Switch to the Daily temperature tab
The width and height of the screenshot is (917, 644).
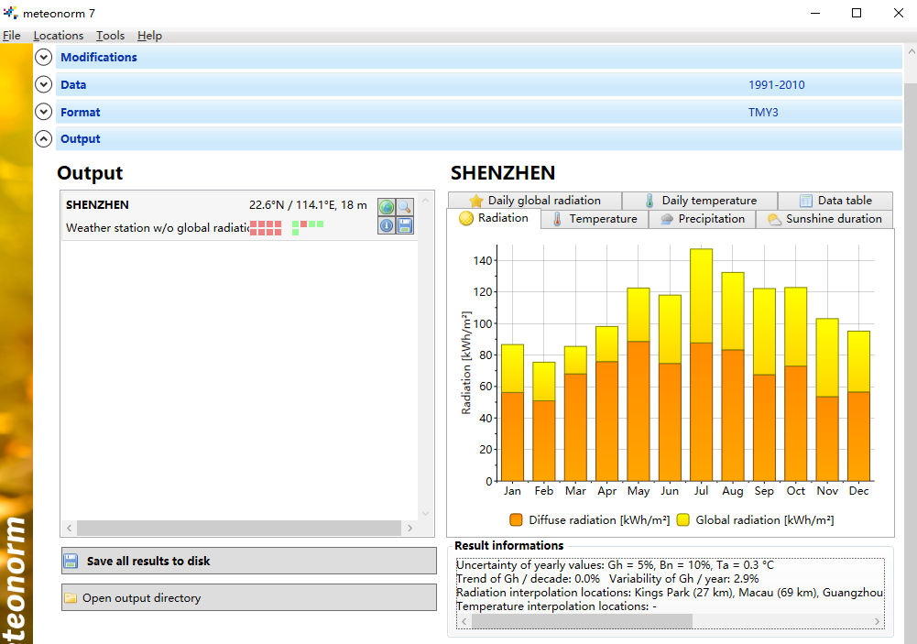699,201
